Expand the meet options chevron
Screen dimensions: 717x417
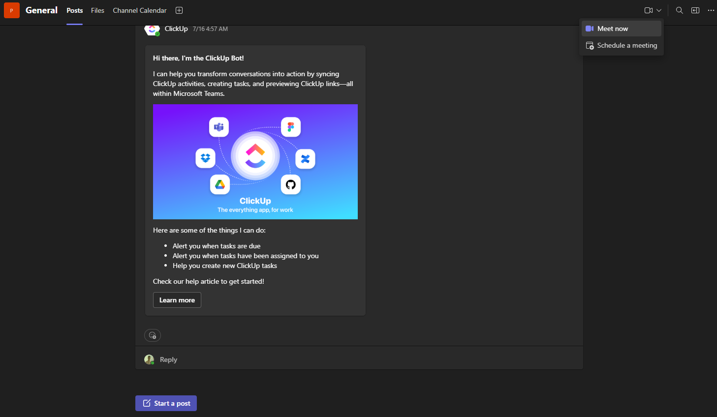tap(659, 10)
